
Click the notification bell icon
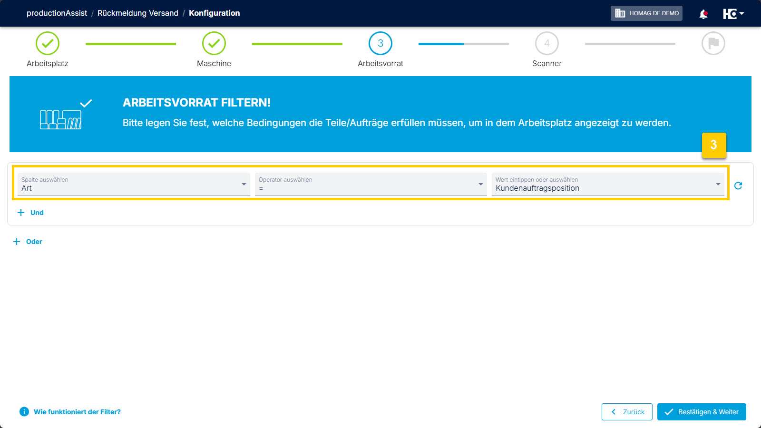pos(703,14)
